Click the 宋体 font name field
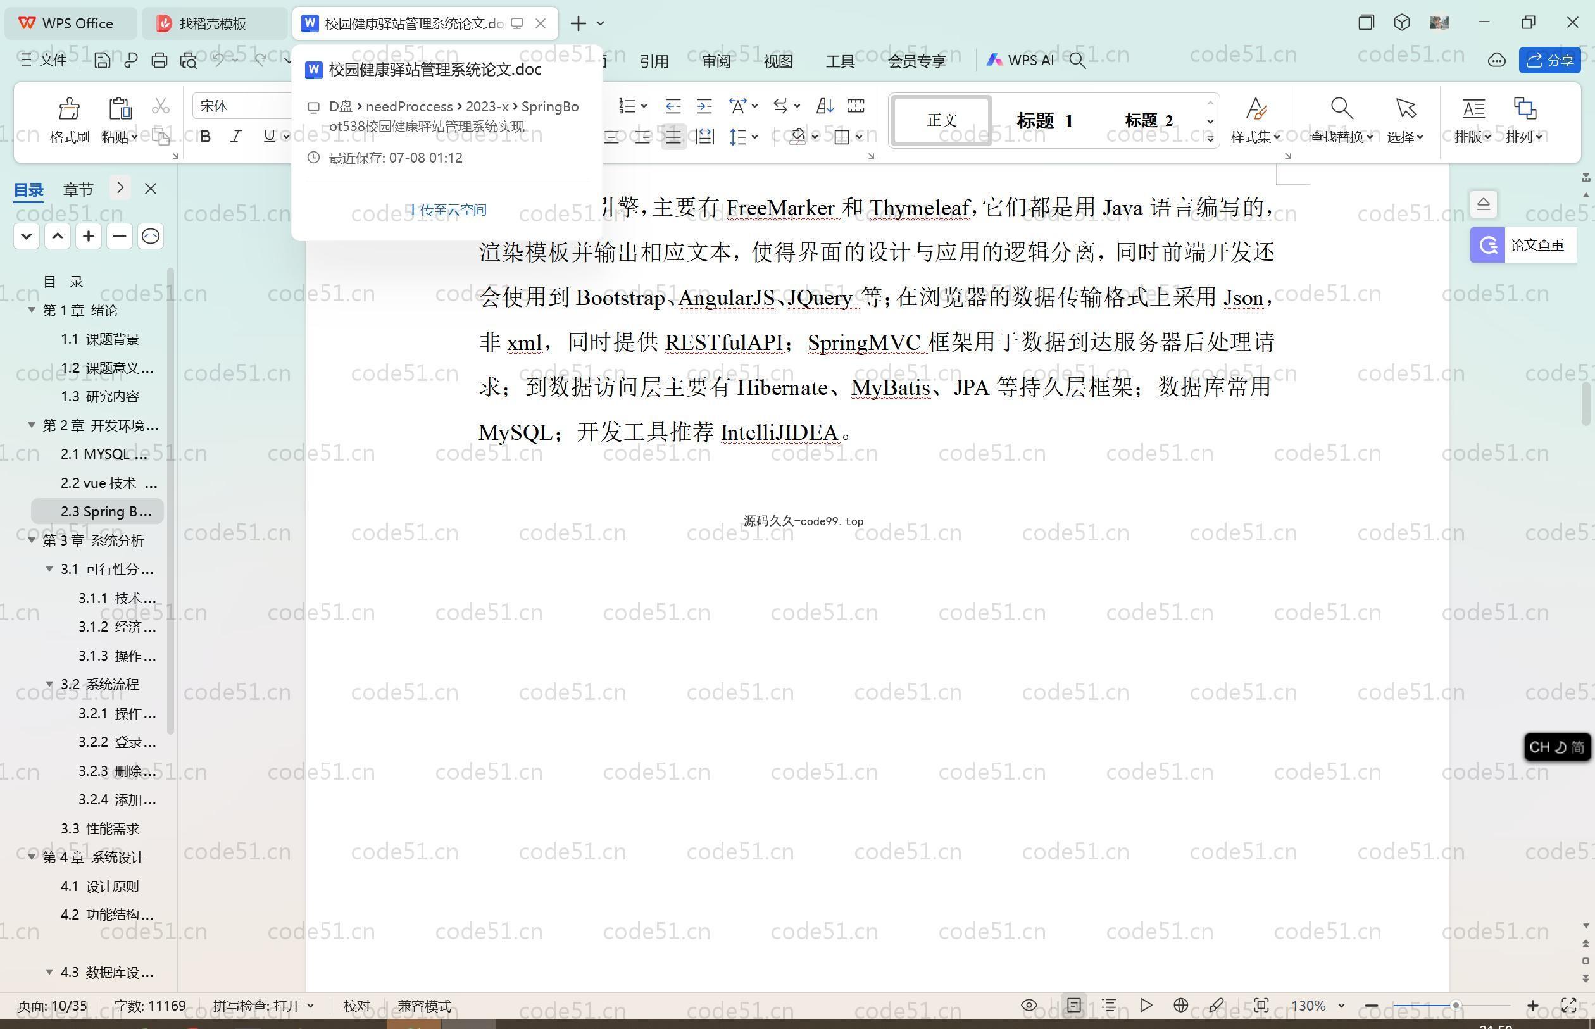Viewport: 1595px width, 1029px height. pos(243,106)
